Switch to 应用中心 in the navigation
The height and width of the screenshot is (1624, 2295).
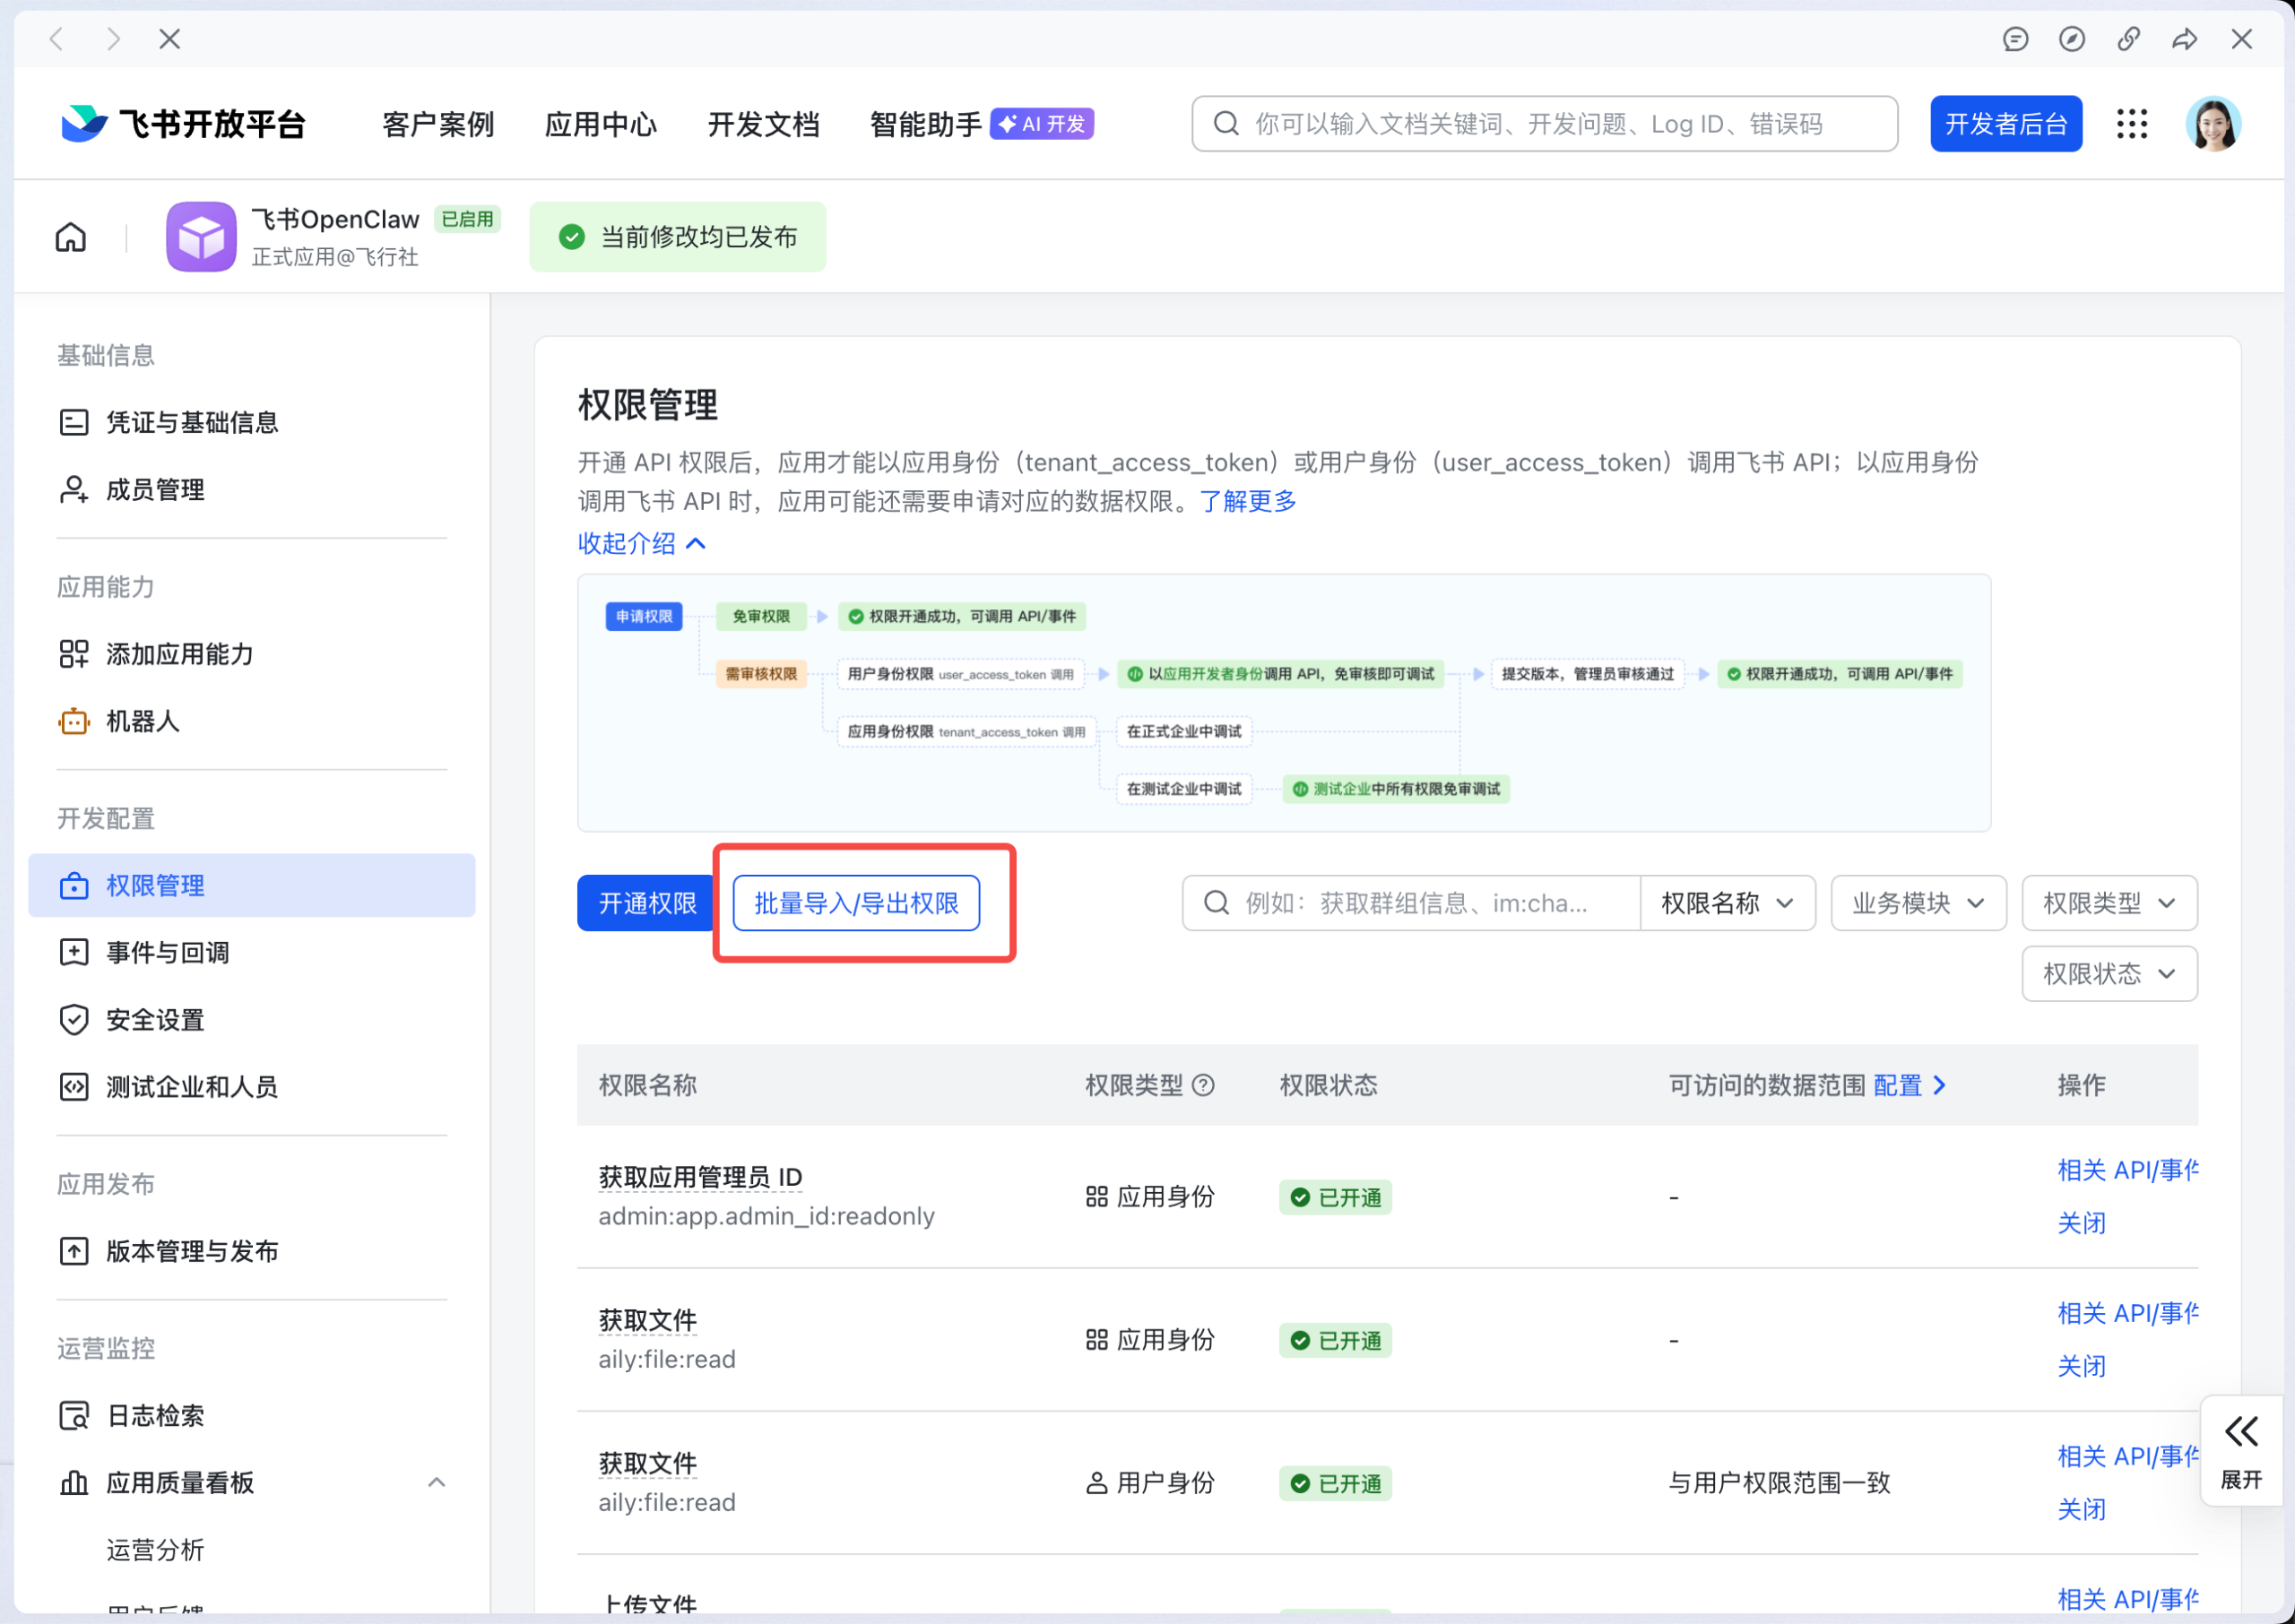[600, 123]
